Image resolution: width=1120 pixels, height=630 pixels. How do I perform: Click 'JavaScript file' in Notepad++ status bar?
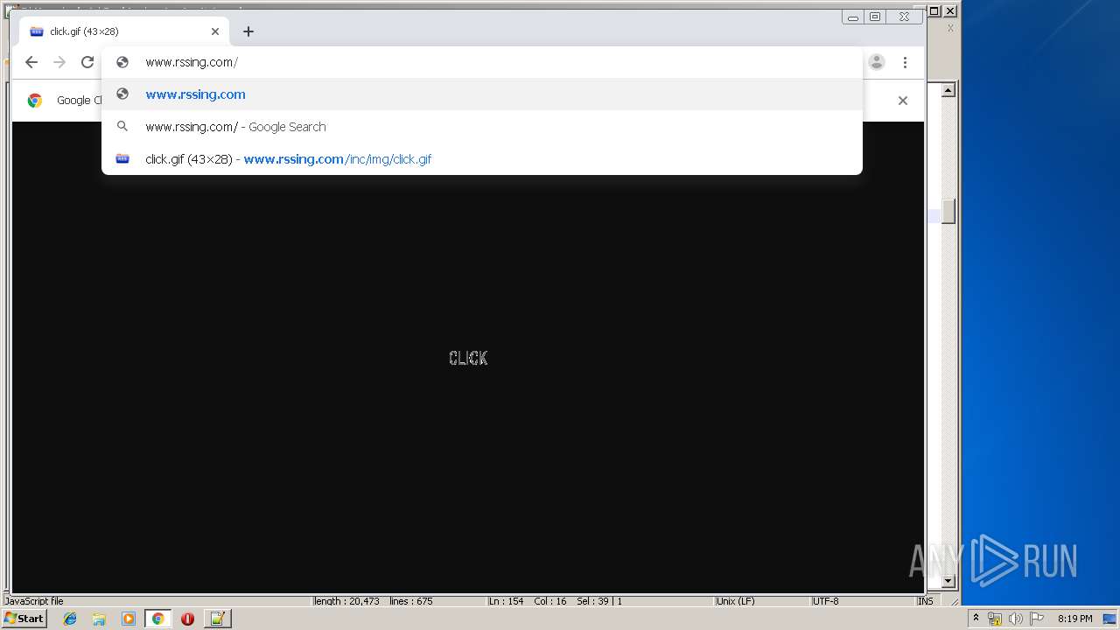click(34, 601)
